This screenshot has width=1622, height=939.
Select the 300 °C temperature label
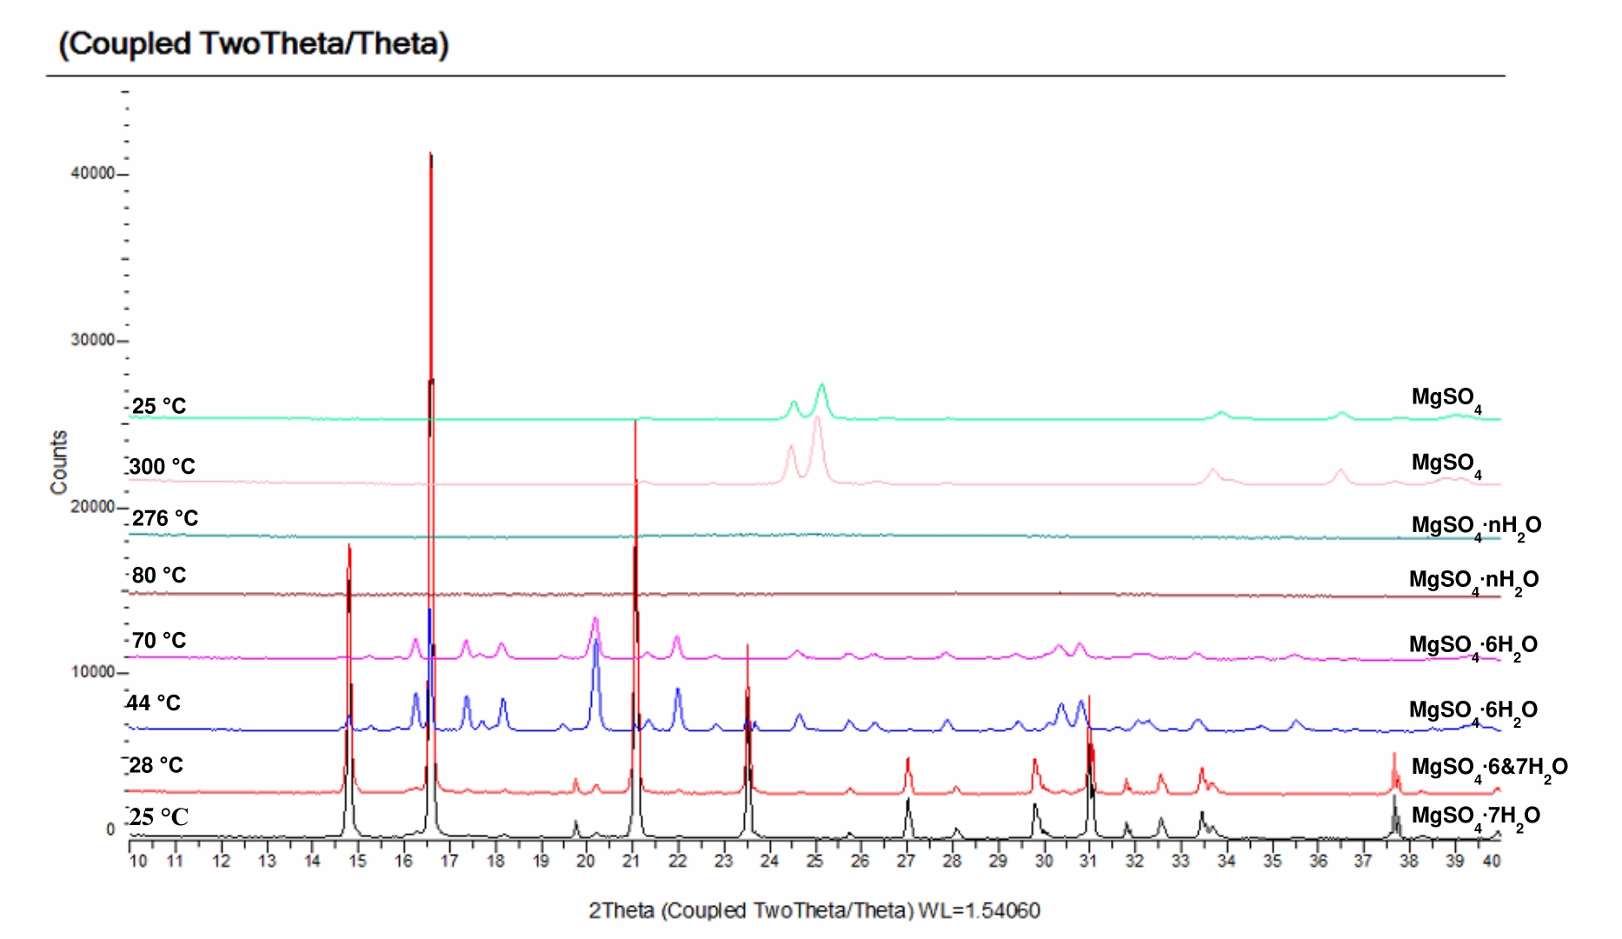[163, 467]
